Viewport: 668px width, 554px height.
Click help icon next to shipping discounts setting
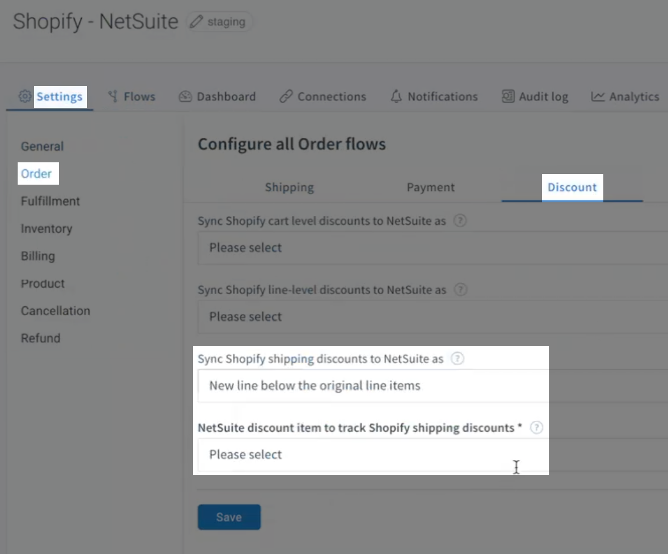(x=457, y=358)
